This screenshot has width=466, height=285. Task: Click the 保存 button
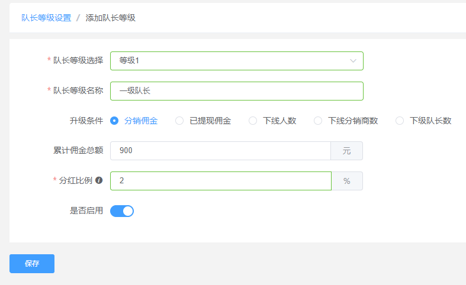tap(32, 264)
